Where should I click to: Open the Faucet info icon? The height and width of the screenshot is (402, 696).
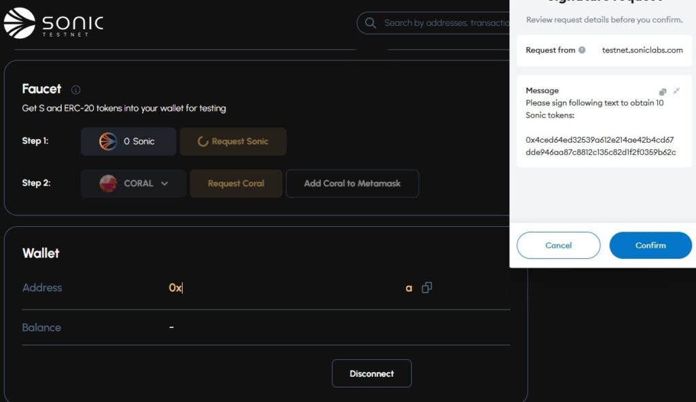tap(76, 90)
